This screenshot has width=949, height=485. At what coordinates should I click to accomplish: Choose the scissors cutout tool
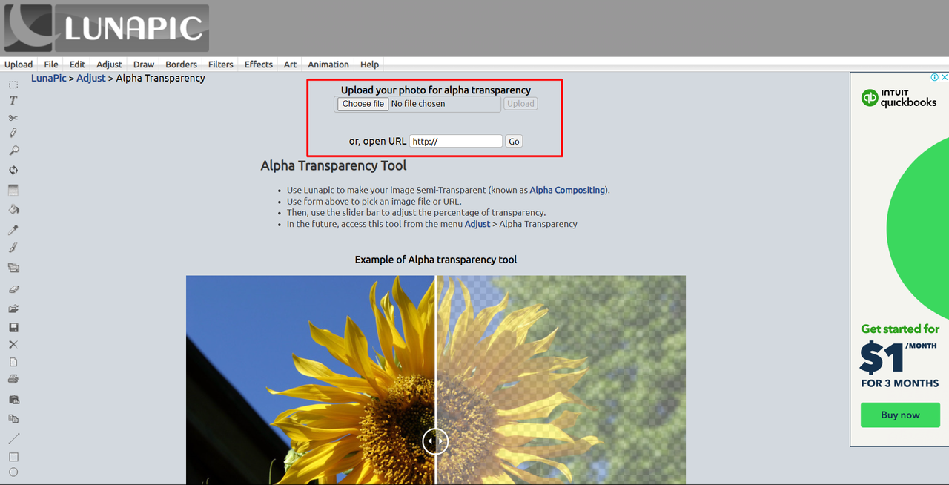(x=13, y=118)
